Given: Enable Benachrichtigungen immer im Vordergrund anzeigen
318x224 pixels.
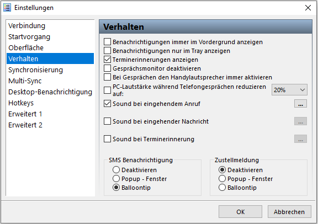Looking at the screenshot, I should (107, 42).
